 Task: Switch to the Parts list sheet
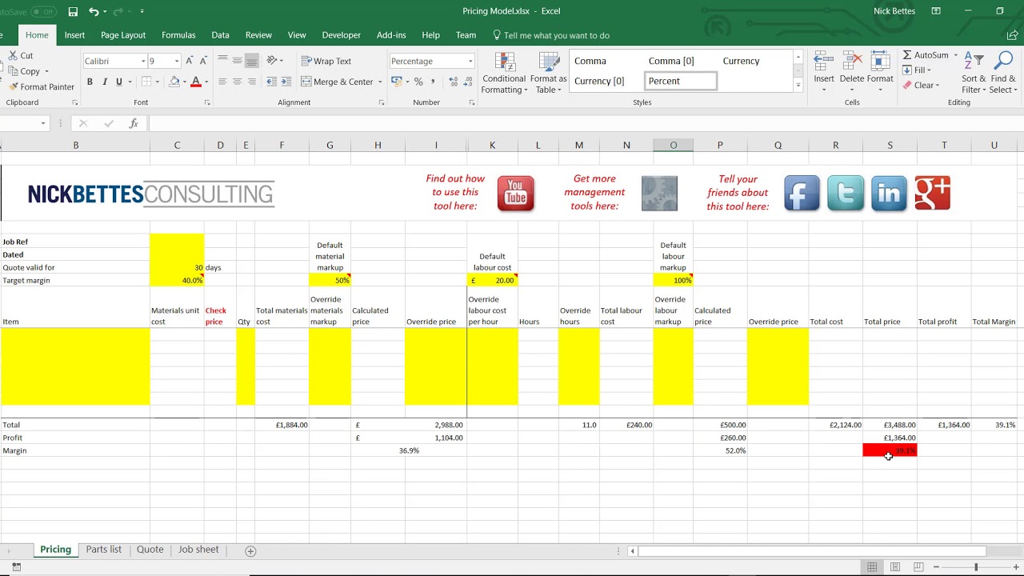coord(104,550)
